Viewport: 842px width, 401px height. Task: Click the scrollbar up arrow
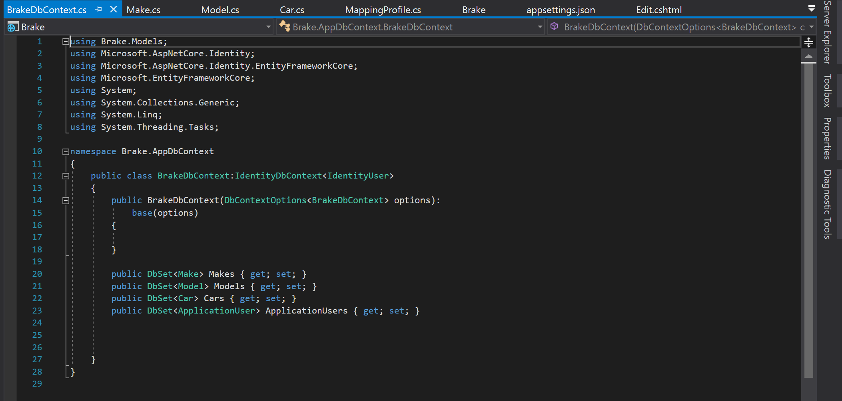pos(808,56)
